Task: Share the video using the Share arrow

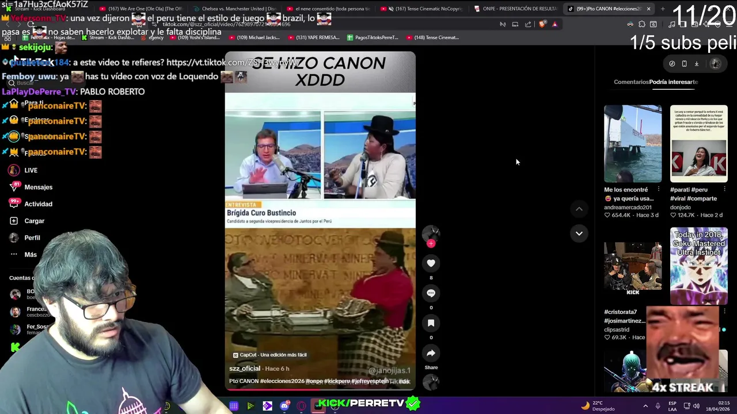Action: coord(431,353)
